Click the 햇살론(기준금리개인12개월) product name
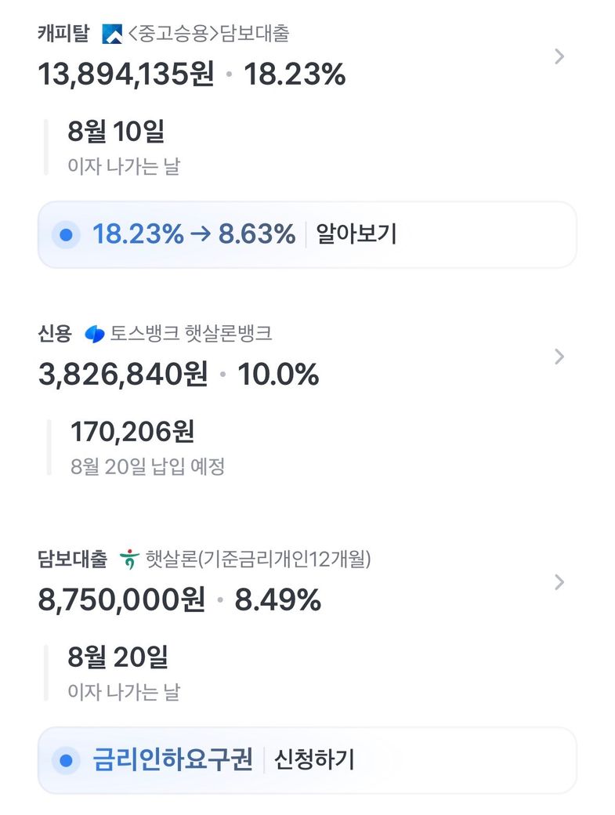 point(259,560)
